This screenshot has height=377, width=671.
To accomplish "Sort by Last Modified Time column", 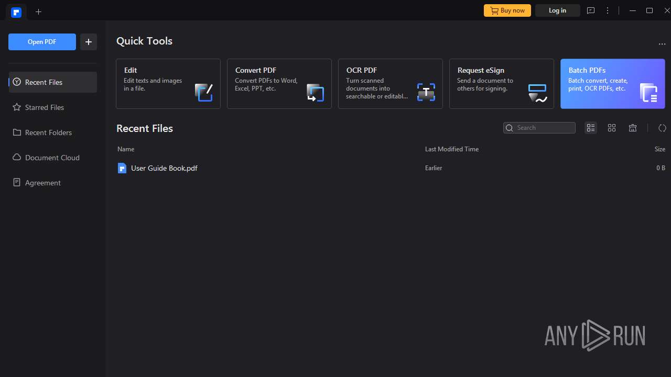I will [x=452, y=149].
